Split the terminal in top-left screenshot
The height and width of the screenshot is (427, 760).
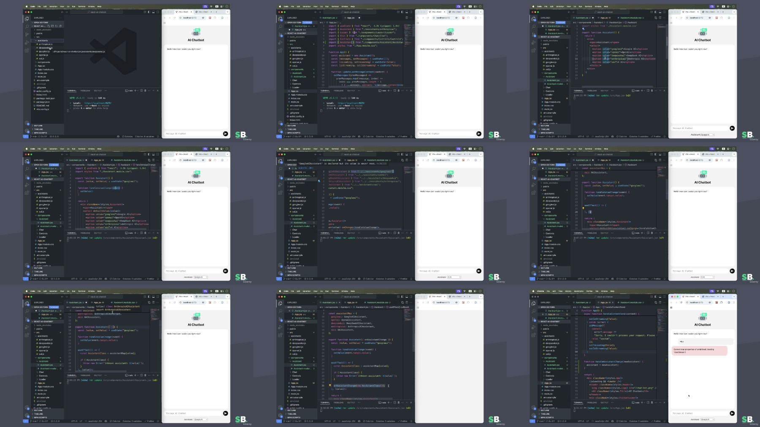[x=141, y=90]
